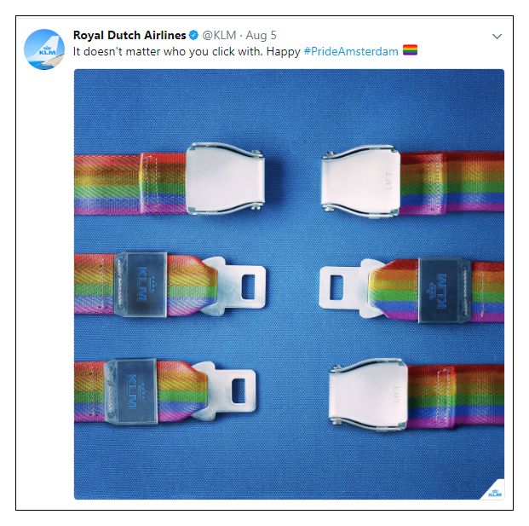The image size is (529, 526).
Task: Click the white buckle on the bottom-right belt
Action: [369, 395]
